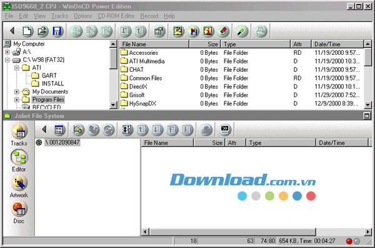The image size is (375, 248).
Task: Click the disc with yellow arrow icon
Action: 78,130
